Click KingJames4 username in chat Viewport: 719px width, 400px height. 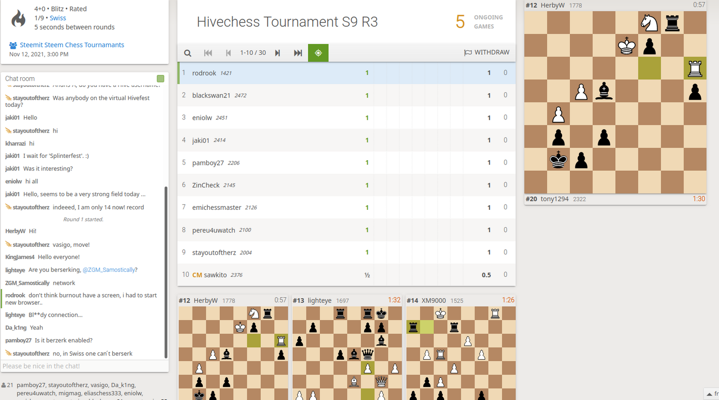[x=20, y=257]
